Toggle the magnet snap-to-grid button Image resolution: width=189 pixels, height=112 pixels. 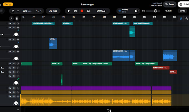click(x=181, y=19)
